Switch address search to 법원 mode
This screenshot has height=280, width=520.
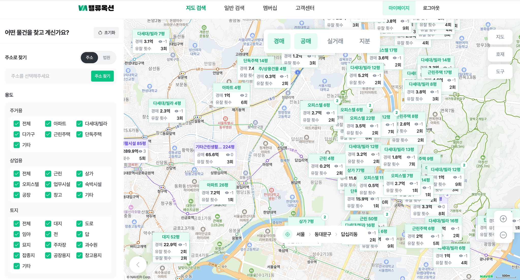(x=106, y=58)
